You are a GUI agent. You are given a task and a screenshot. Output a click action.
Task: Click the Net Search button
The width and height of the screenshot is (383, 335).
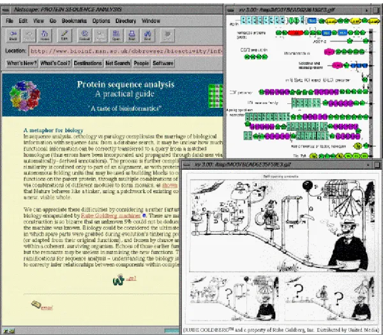117,63
